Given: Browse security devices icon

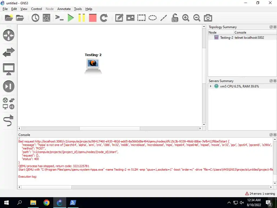Looking at the screenshot, I should (8, 86).
